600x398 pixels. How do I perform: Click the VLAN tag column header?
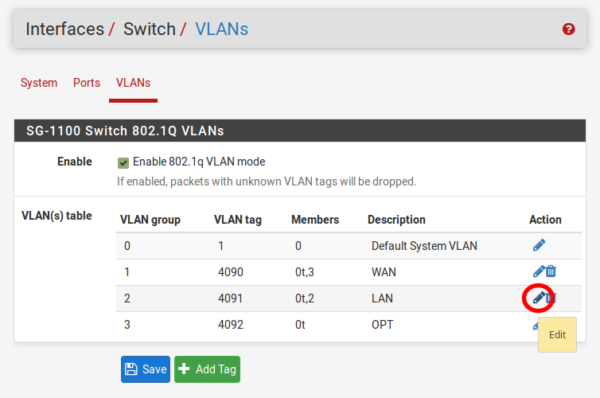click(238, 220)
